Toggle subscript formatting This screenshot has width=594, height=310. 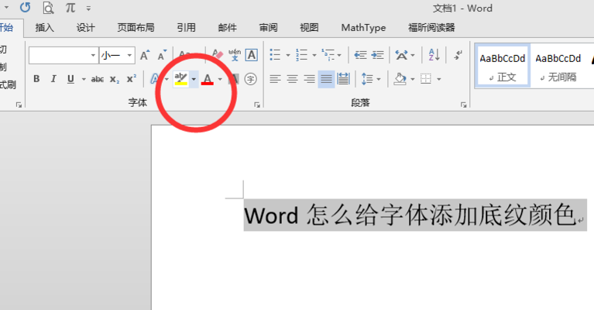click(x=115, y=79)
